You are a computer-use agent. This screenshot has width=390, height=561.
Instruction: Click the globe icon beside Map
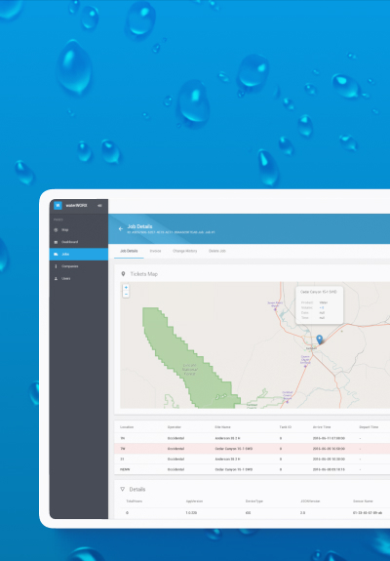pyautogui.click(x=56, y=230)
